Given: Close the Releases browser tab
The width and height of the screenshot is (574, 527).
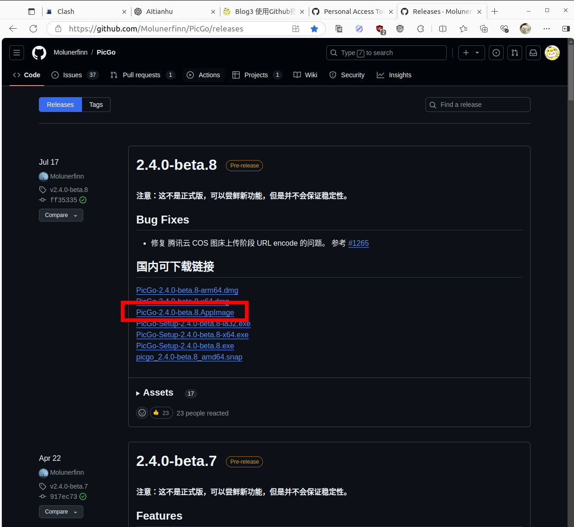Looking at the screenshot, I should coord(479,12).
